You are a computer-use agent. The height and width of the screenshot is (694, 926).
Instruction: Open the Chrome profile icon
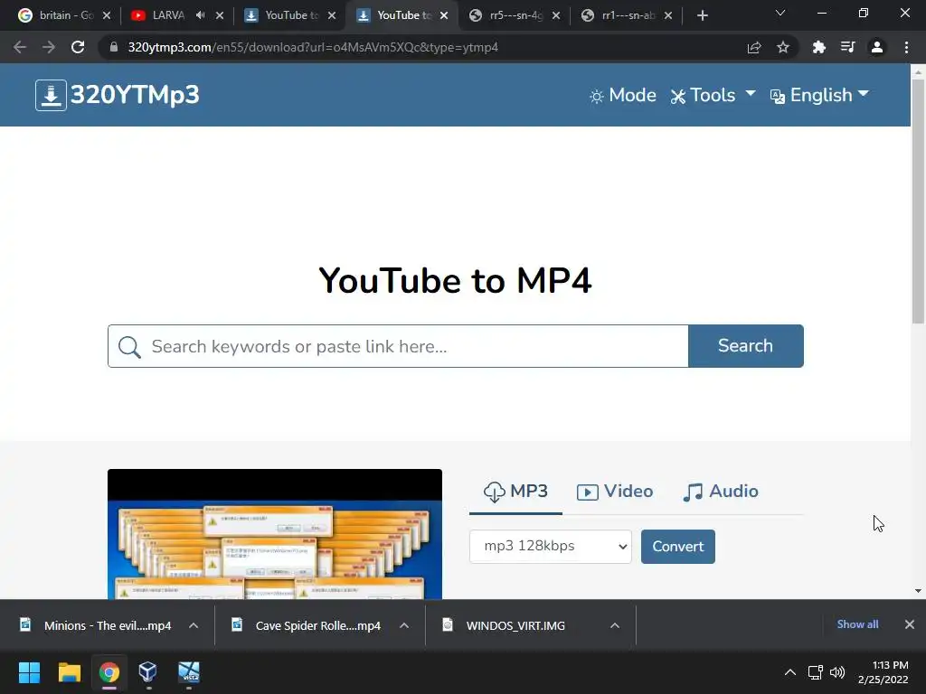[x=877, y=47]
